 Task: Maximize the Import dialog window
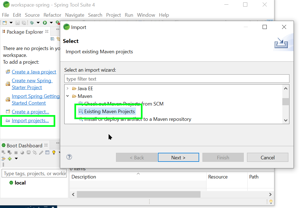[x=265, y=27]
